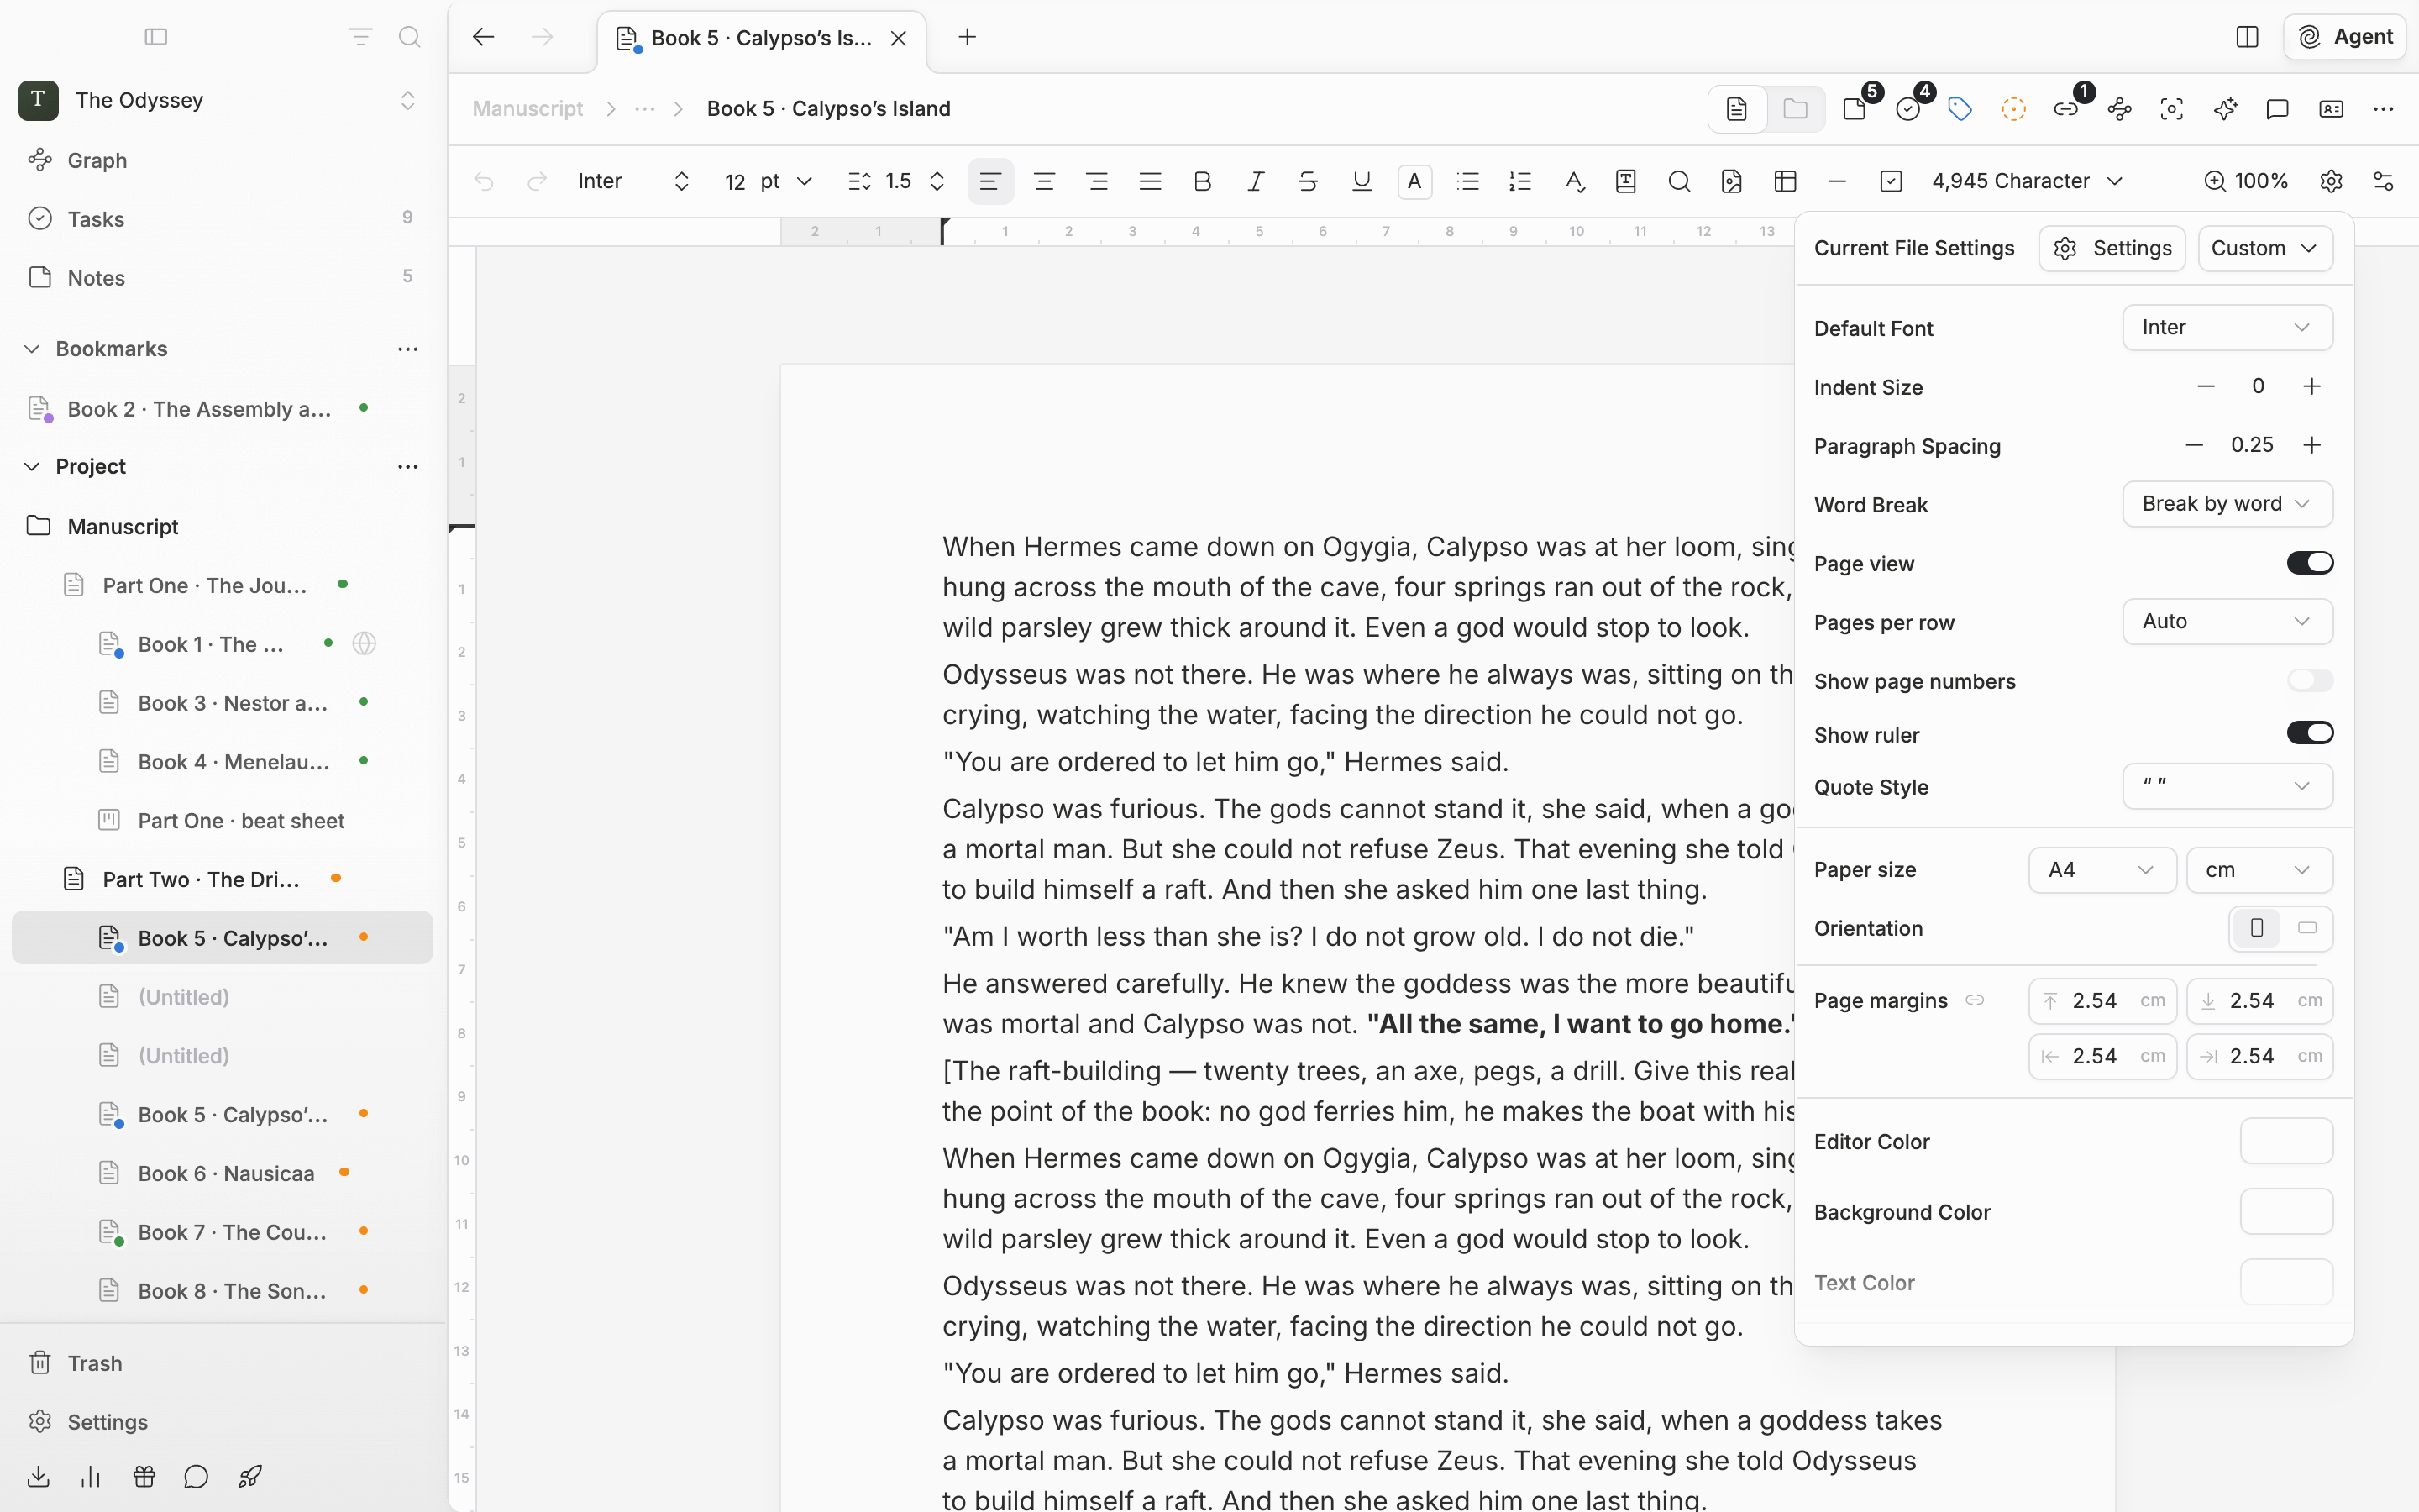Image resolution: width=2419 pixels, height=1512 pixels.
Task: Insert a bulleted list
Action: (1467, 181)
